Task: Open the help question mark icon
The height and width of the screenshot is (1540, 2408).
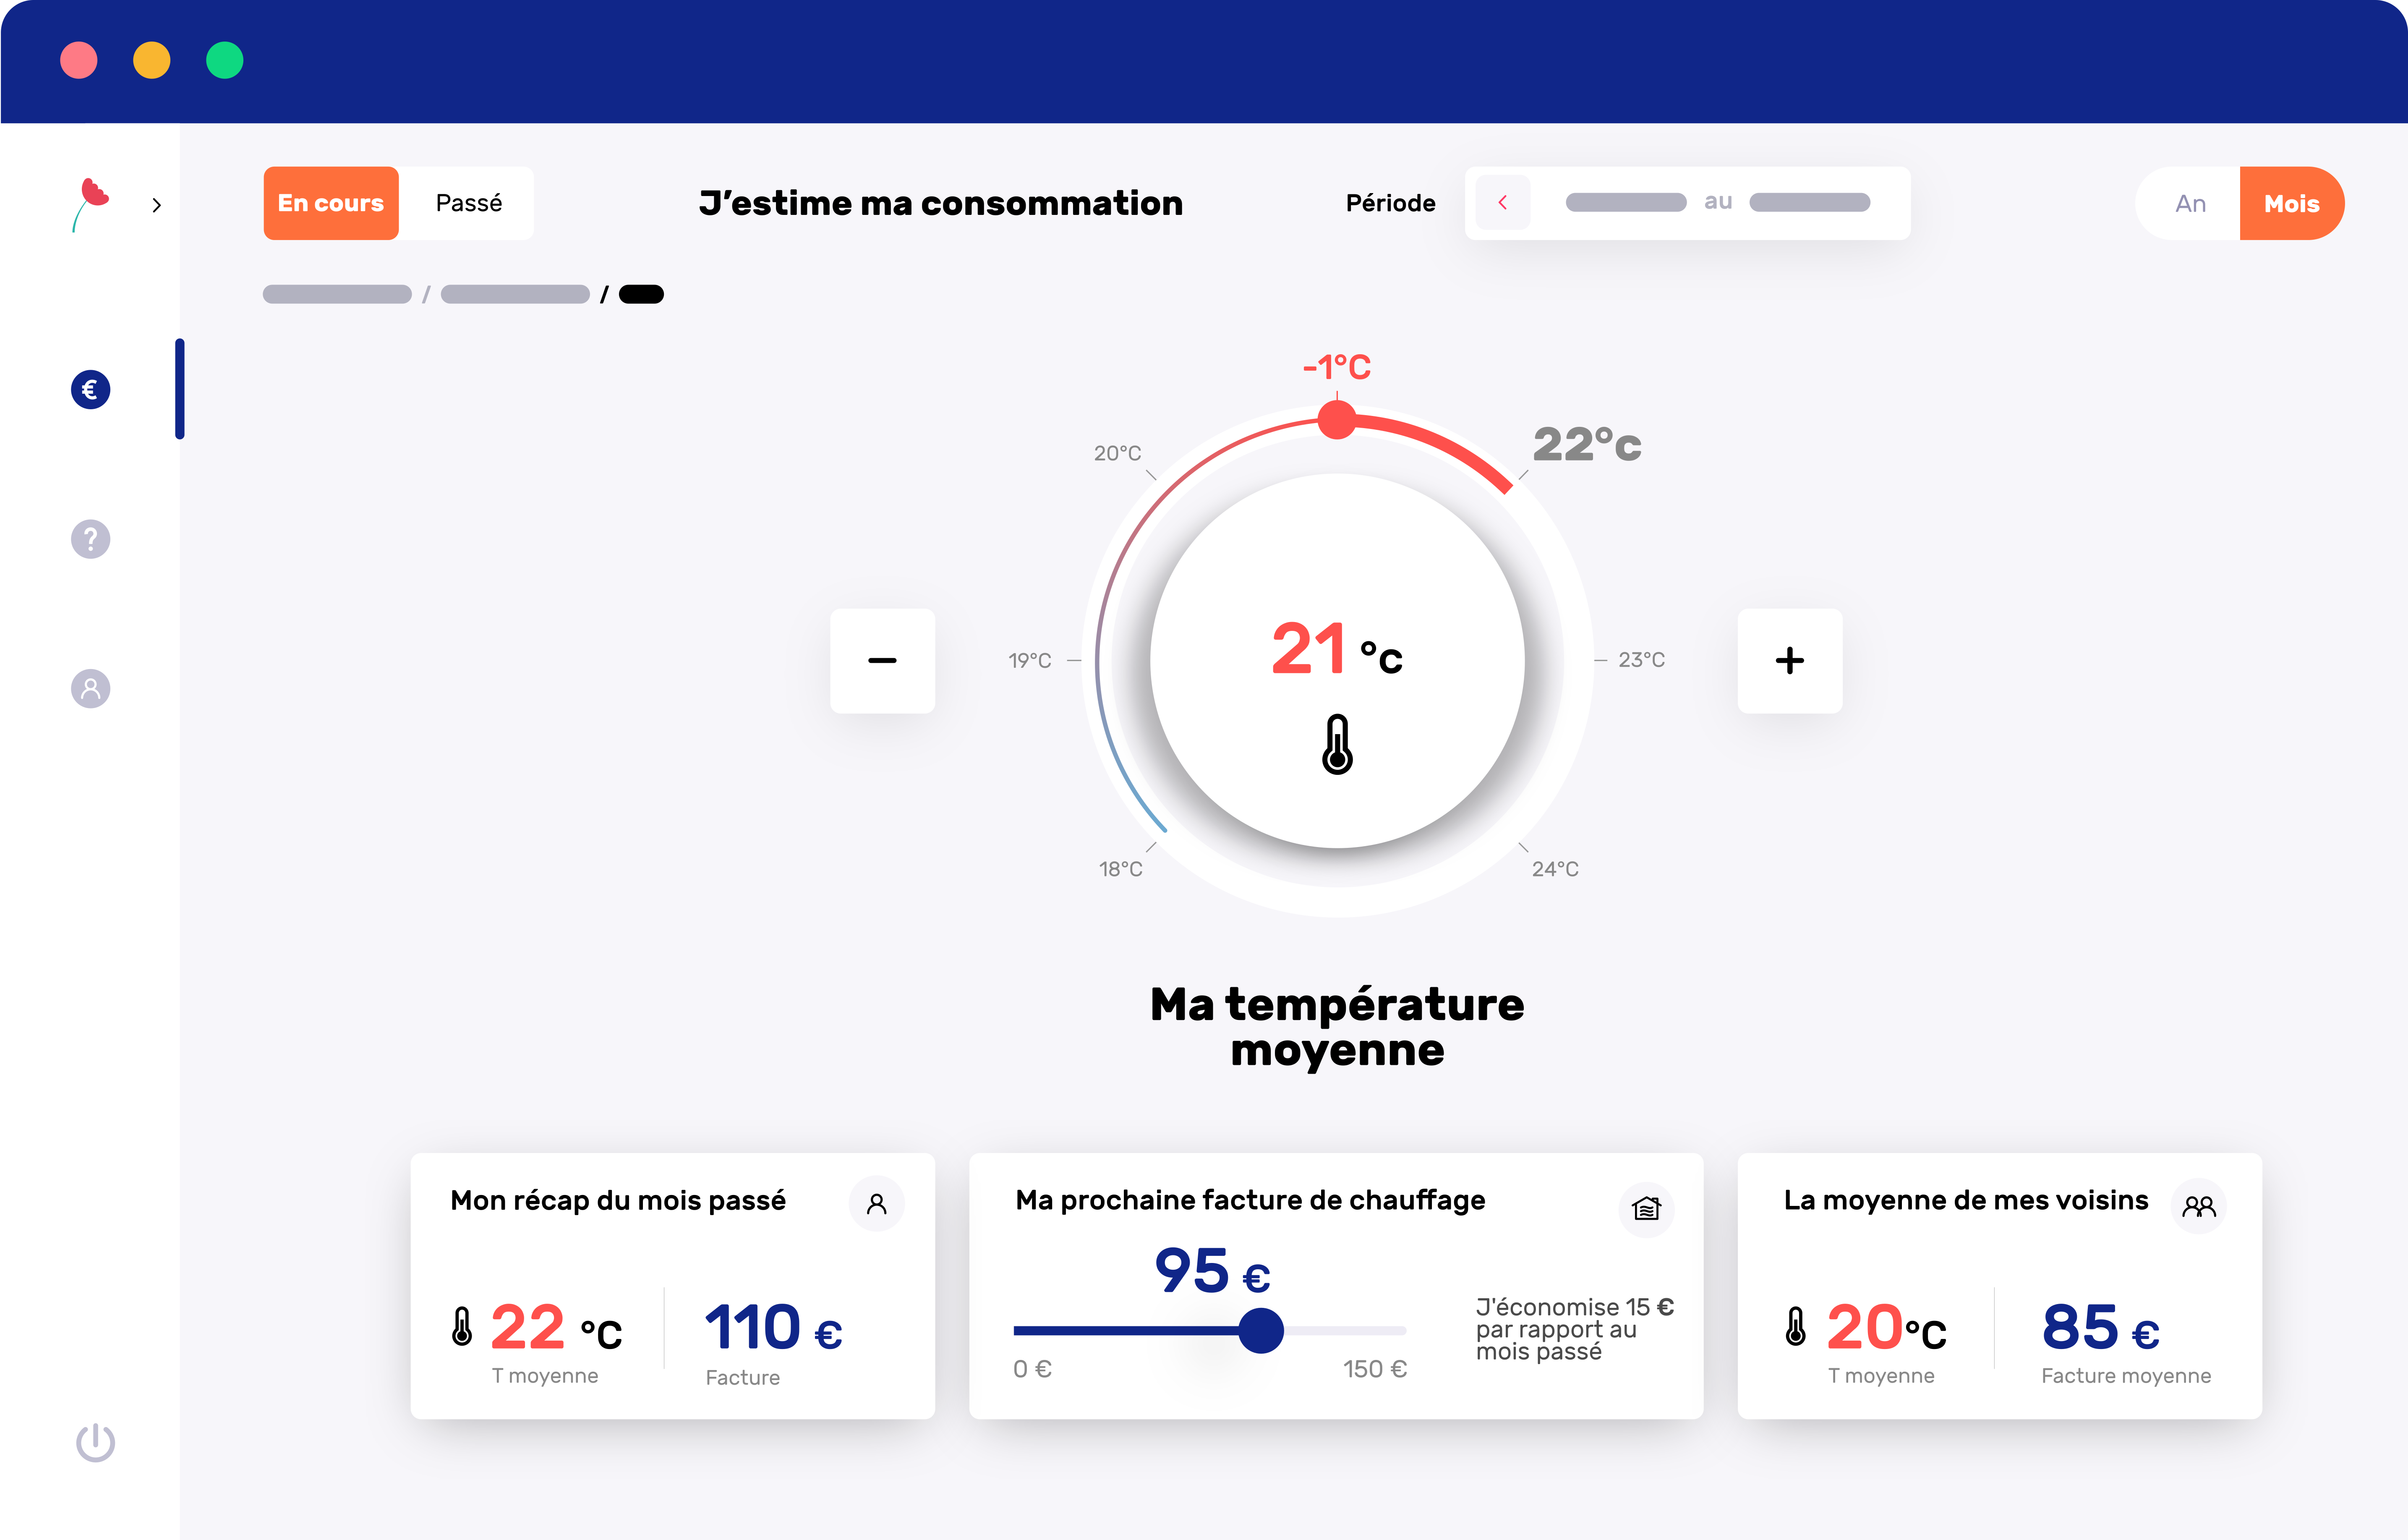Action: (90, 539)
